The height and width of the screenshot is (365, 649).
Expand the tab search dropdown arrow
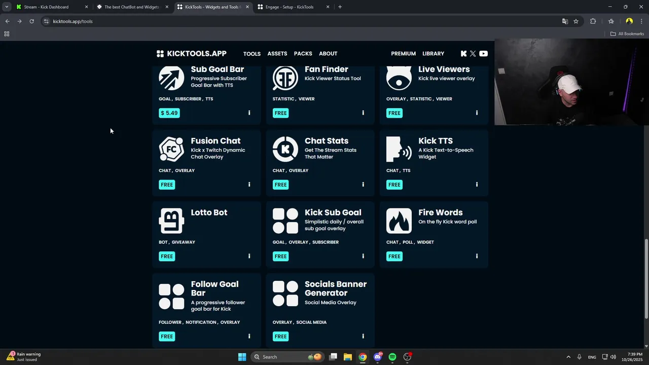click(7, 7)
